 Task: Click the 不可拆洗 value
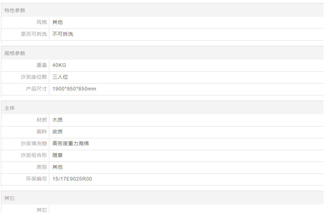63,34
